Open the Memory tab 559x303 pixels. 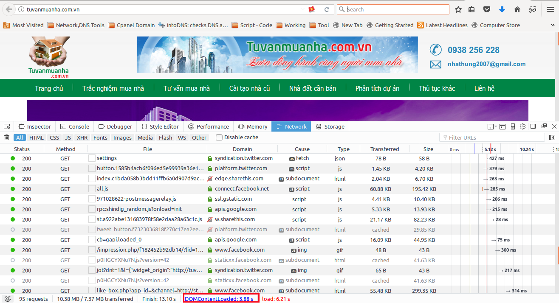[x=253, y=126]
